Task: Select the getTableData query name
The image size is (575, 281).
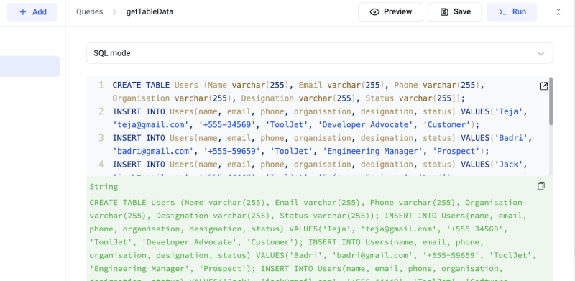Action: [149, 11]
